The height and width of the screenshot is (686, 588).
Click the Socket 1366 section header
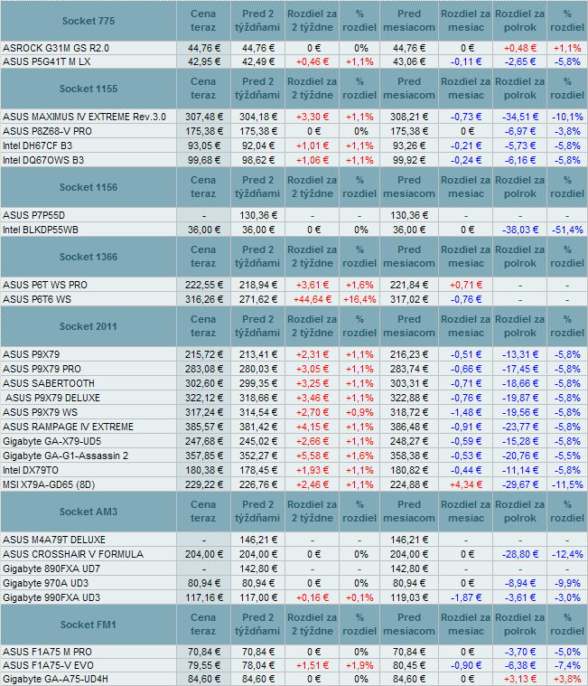89,257
